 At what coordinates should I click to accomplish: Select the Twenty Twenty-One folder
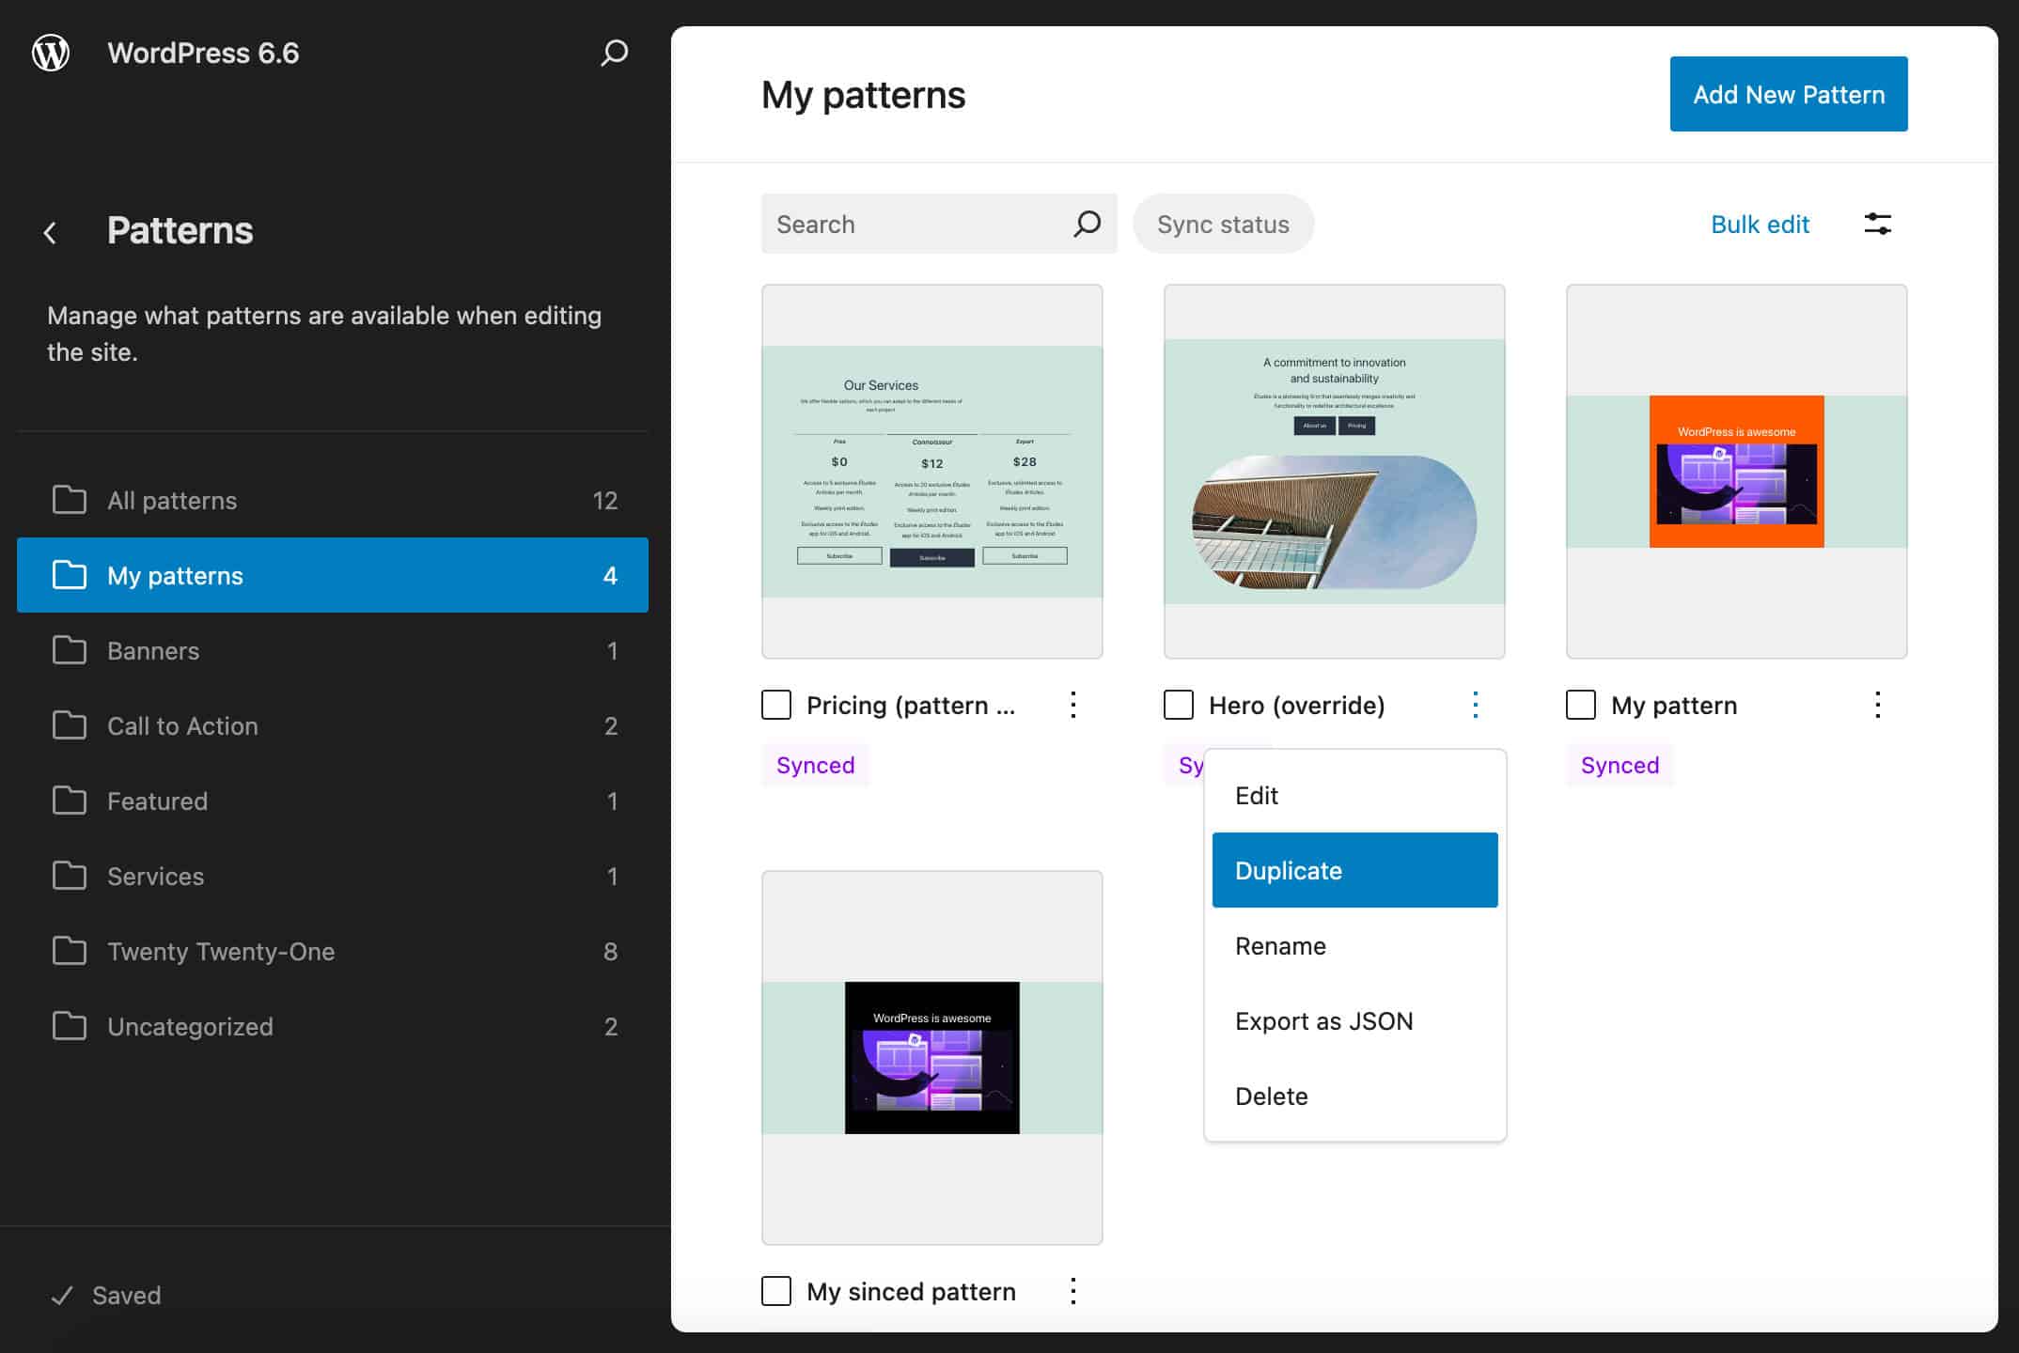pyautogui.click(x=220, y=951)
